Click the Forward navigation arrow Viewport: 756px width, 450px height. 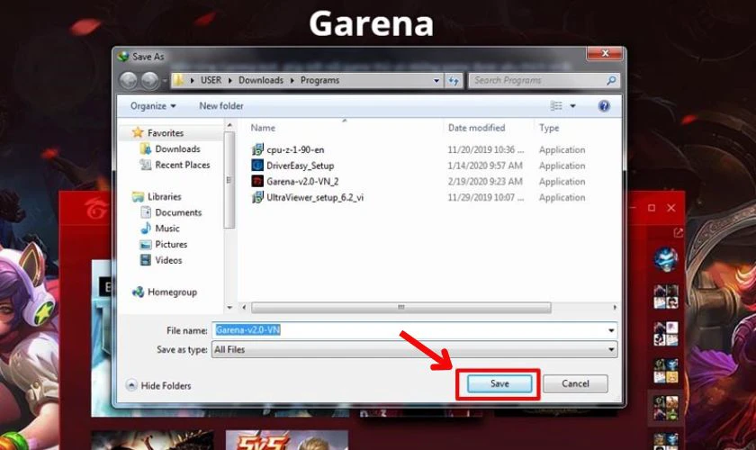pyautogui.click(x=150, y=80)
